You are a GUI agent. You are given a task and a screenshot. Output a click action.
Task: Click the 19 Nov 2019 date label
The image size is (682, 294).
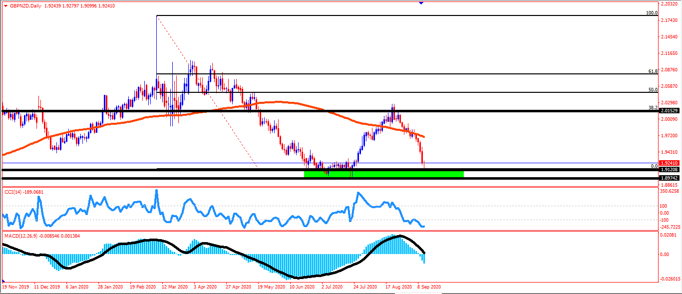pos(16,287)
